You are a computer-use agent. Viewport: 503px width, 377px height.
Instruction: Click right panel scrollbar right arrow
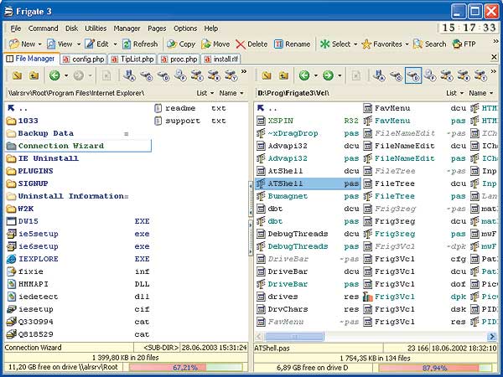point(491,336)
